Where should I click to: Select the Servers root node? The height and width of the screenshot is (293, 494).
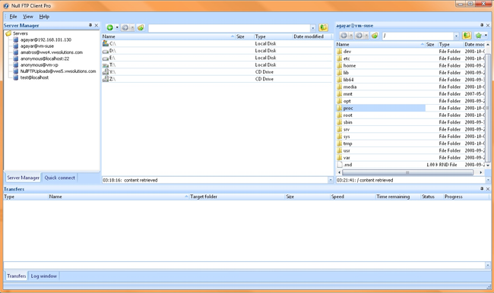[21, 33]
